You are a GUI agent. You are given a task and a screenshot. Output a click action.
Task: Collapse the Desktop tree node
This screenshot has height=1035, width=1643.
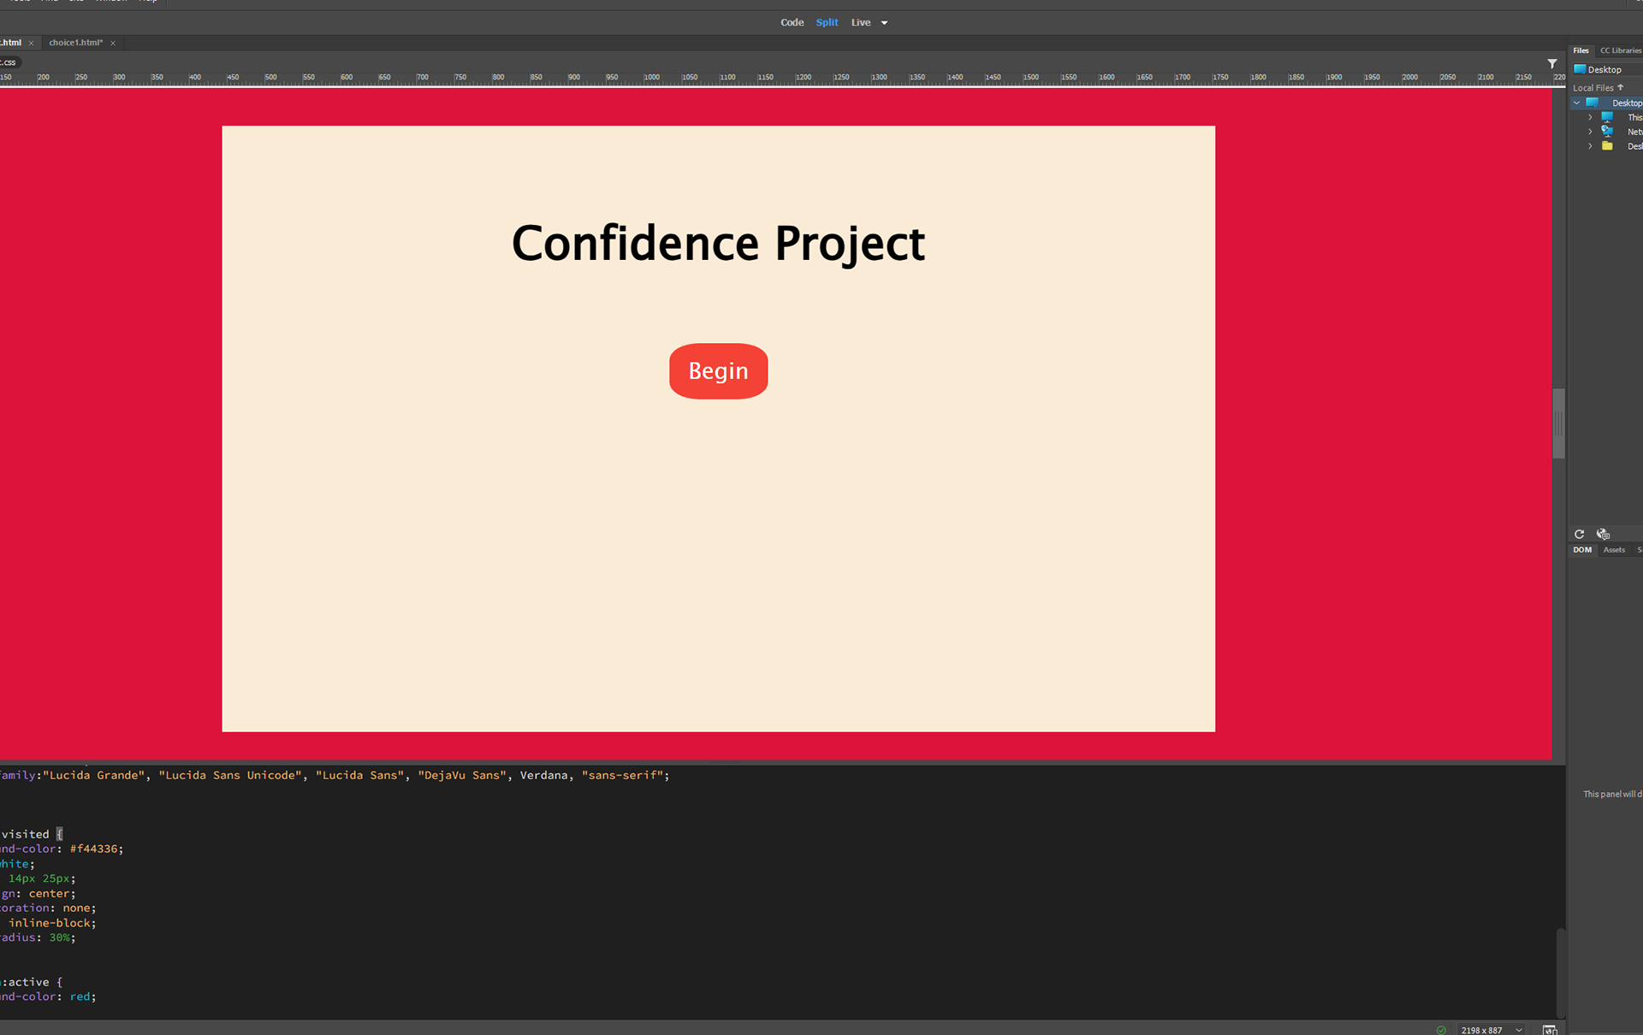click(x=1576, y=103)
